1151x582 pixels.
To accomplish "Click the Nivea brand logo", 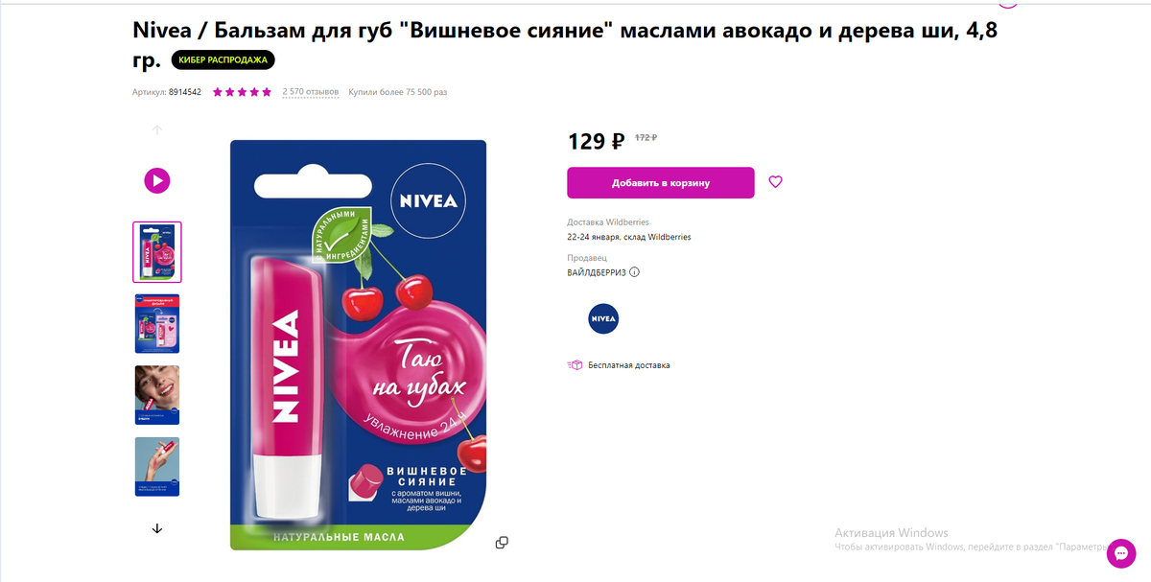I will 603,318.
